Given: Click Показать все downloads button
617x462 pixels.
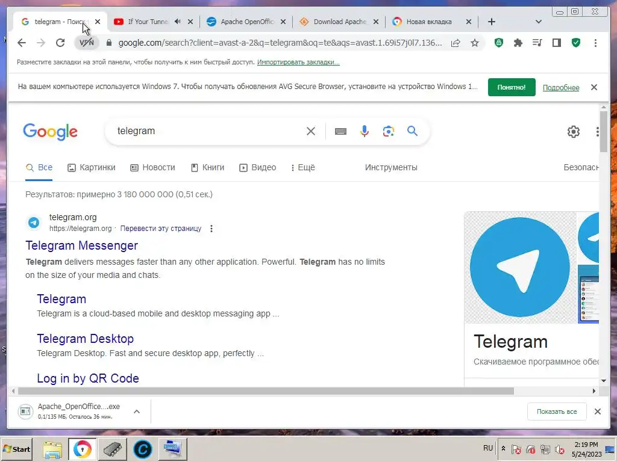Looking at the screenshot, I should pos(557,411).
